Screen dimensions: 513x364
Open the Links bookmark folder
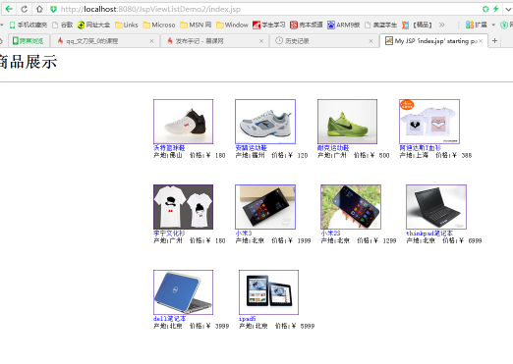[x=127, y=25]
